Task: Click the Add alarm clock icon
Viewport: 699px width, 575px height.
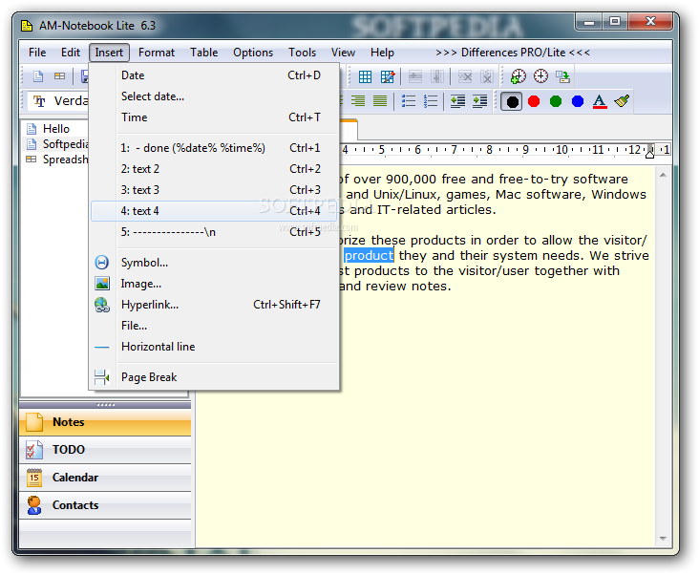Action: (x=518, y=76)
